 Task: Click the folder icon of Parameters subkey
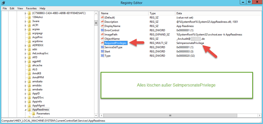(34, 113)
